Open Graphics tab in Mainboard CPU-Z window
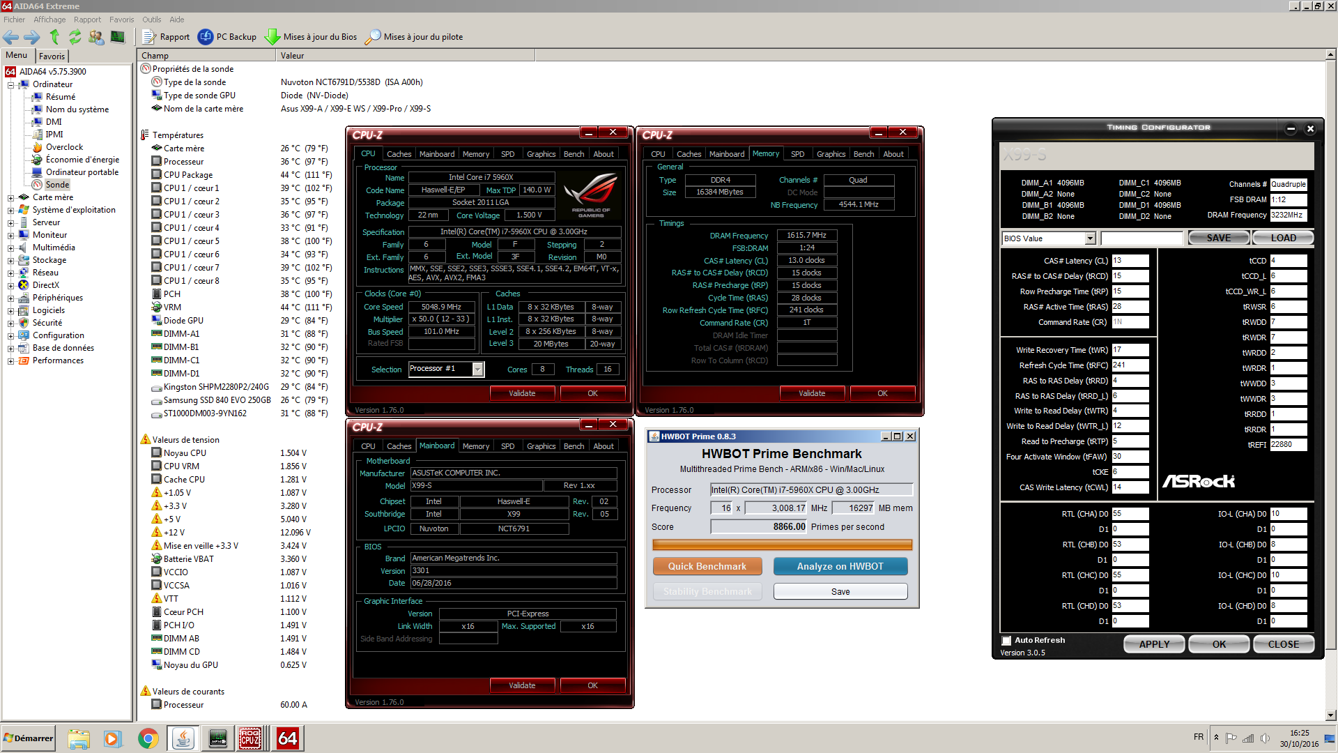Screen dimensions: 1338x753 pos(541,446)
